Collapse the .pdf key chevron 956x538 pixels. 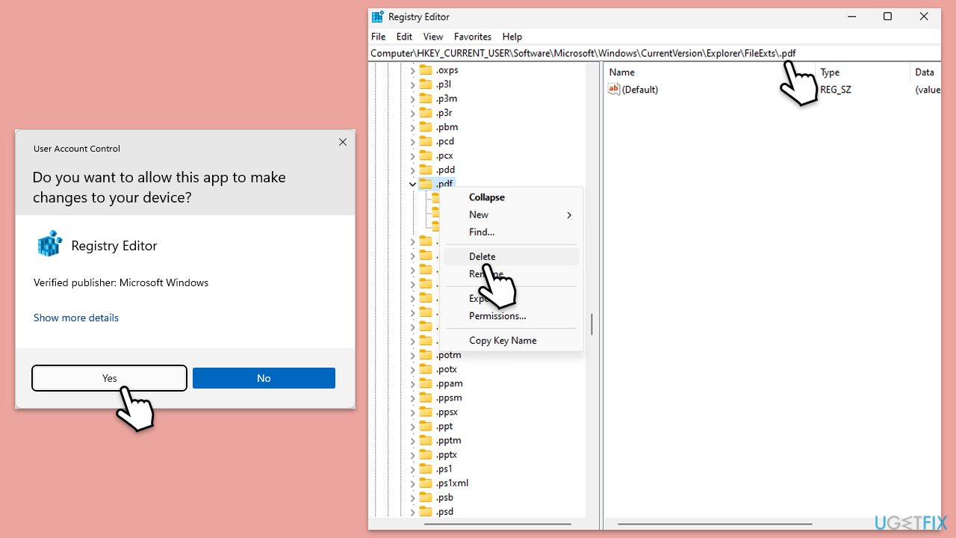click(x=412, y=183)
